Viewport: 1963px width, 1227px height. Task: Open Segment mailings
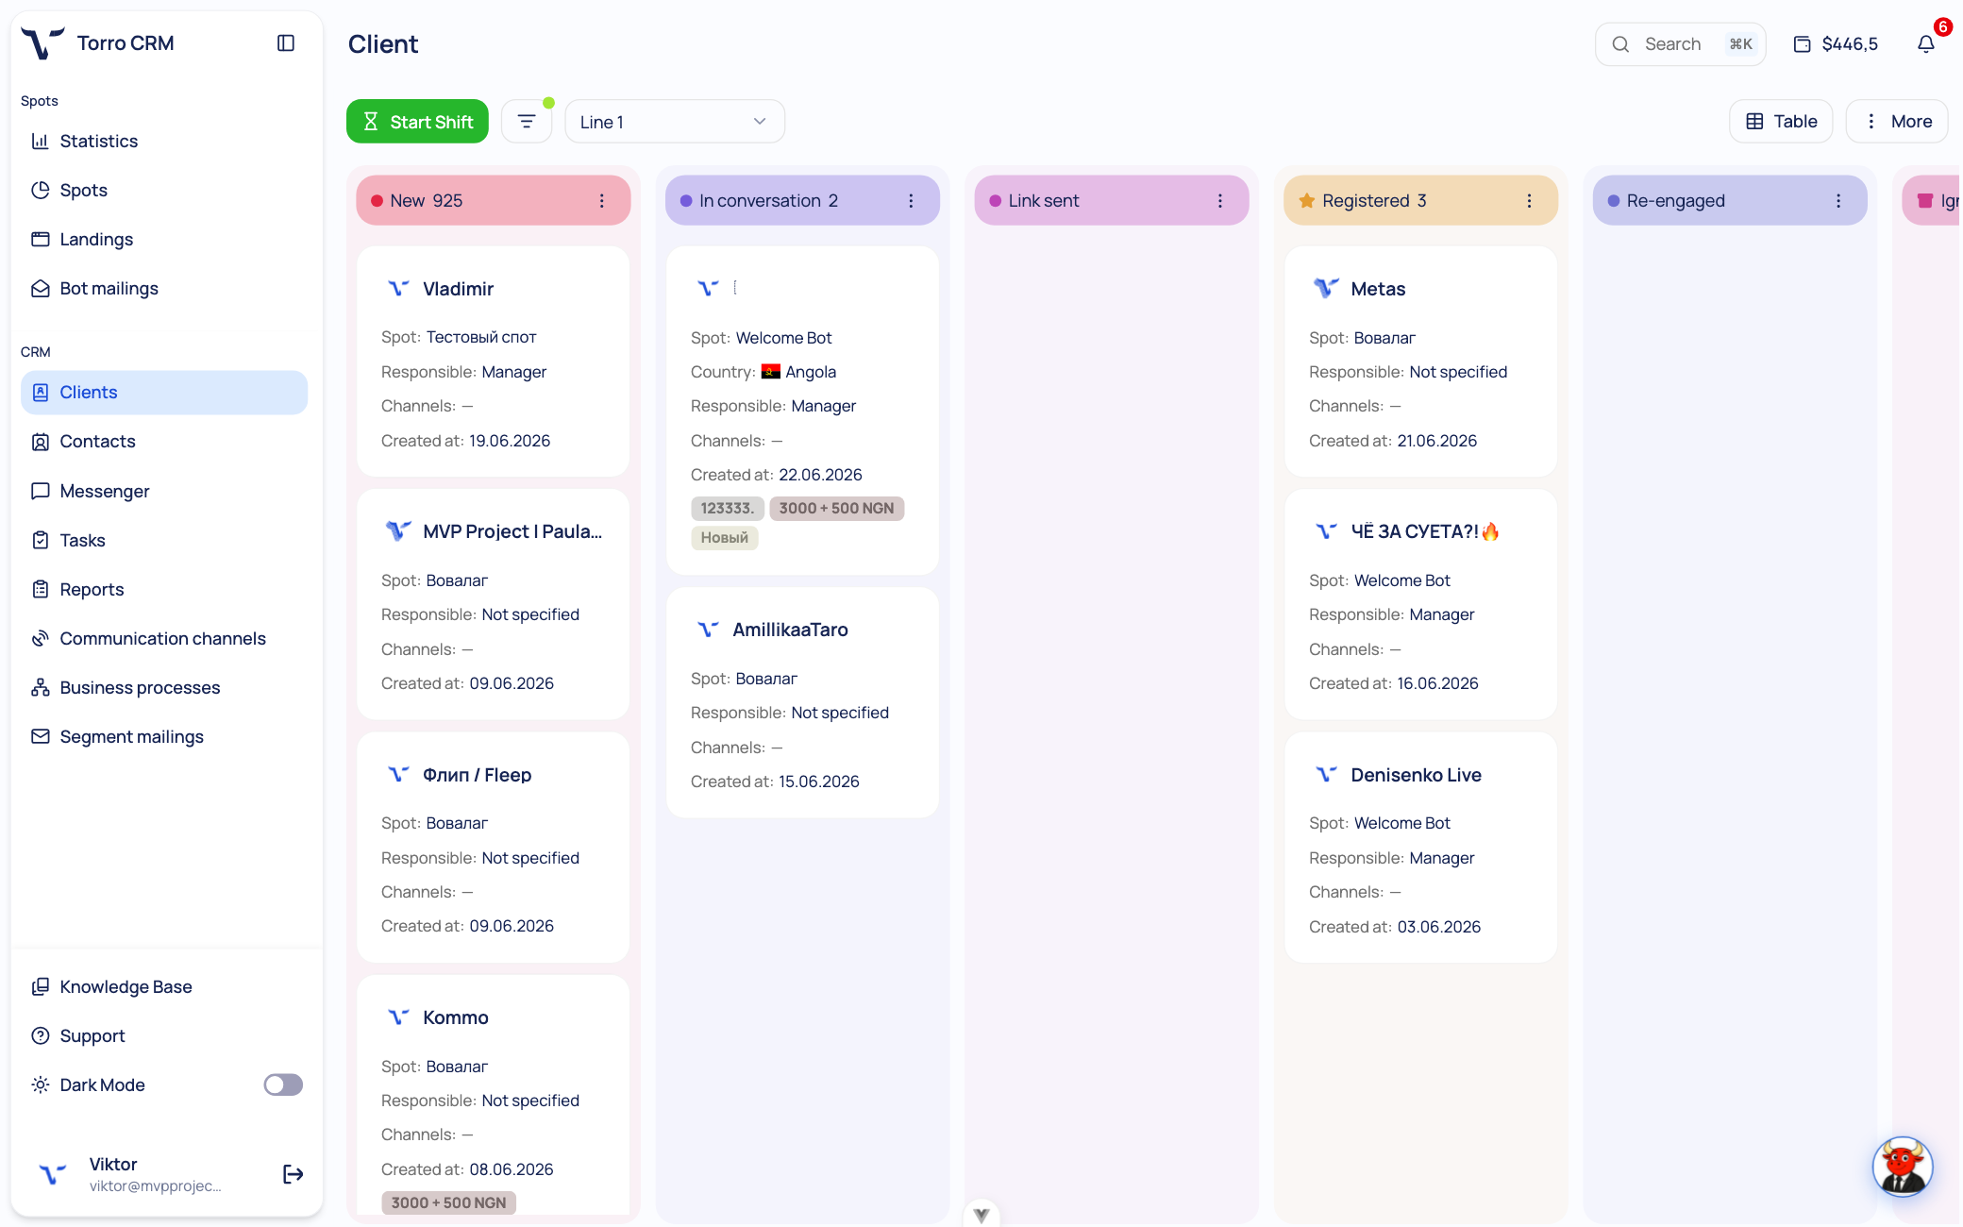pyautogui.click(x=164, y=737)
